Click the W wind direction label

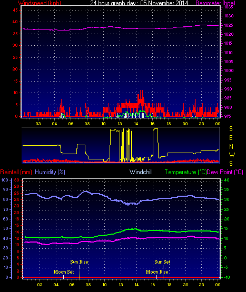pos(232,155)
